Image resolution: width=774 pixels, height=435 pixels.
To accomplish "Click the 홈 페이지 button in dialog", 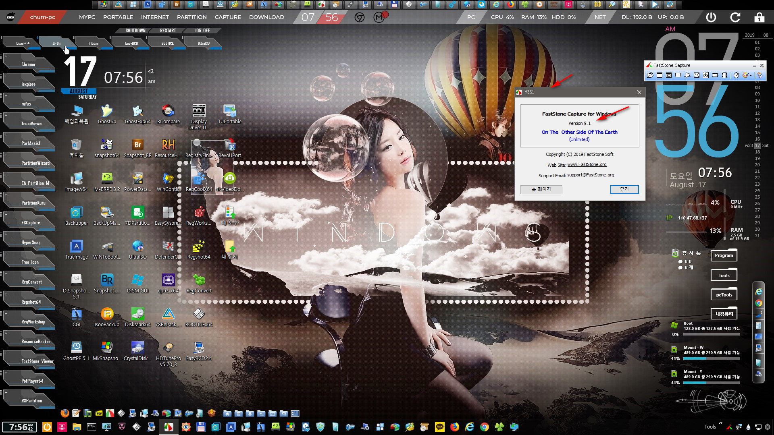I will tap(541, 189).
